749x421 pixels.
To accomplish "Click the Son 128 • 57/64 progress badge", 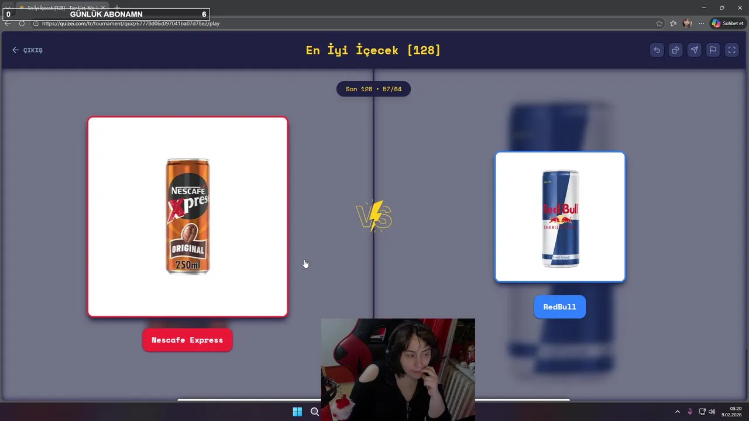I will (x=373, y=89).
